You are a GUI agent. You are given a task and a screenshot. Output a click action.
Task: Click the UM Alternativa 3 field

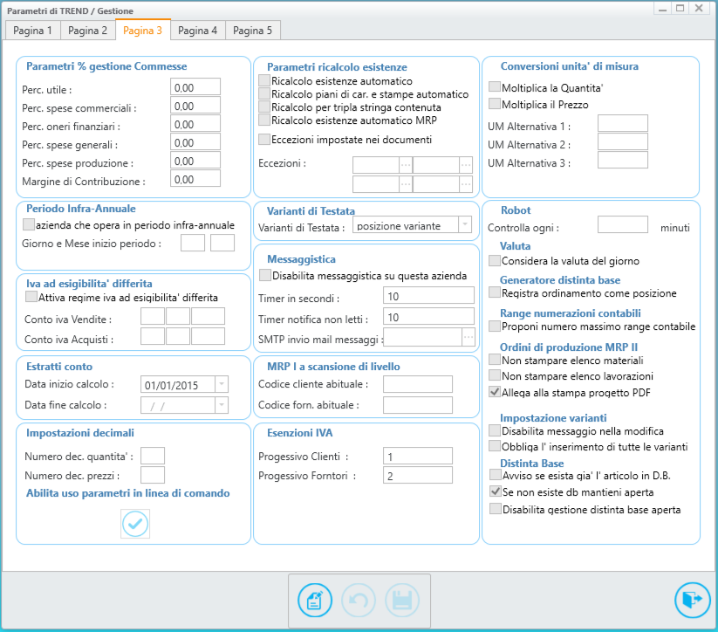point(623,160)
